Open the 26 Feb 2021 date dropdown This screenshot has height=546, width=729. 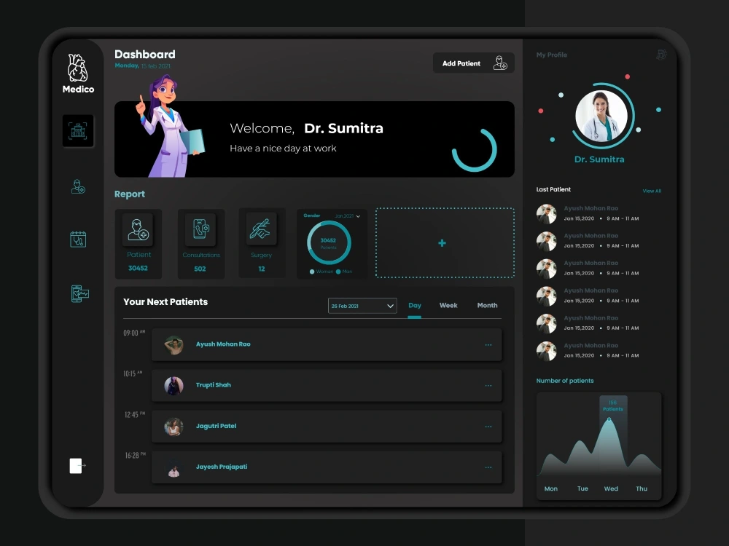point(362,306)
